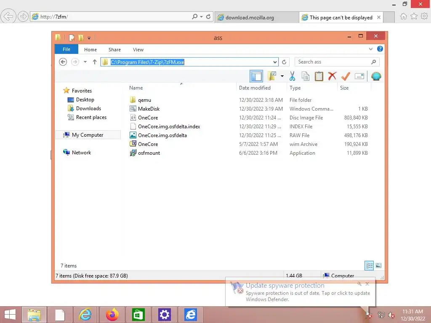Refresh the Explorer folder view
The width and height of the screenshot is (431, 323).
pos(284,62)
